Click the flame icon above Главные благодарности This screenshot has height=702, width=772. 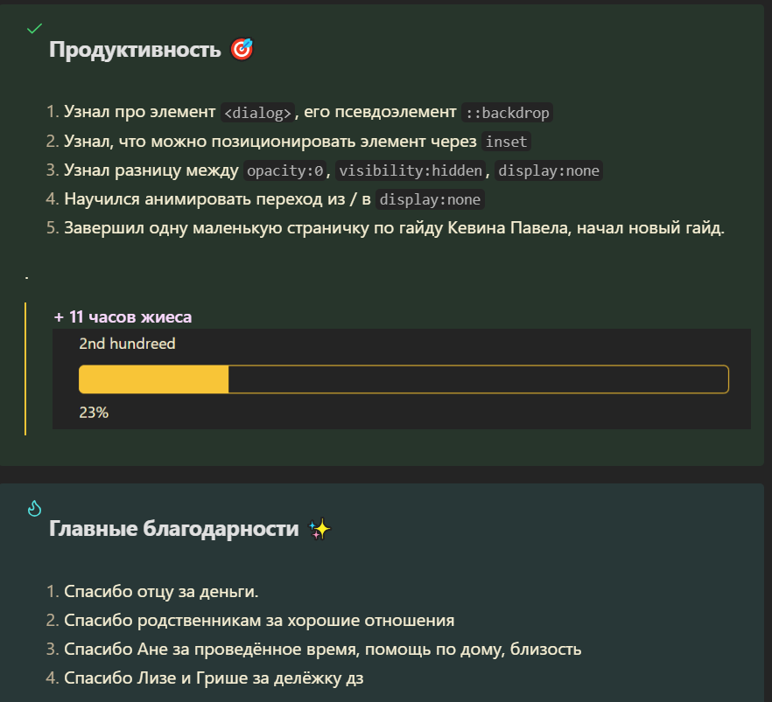coord(34,508)
